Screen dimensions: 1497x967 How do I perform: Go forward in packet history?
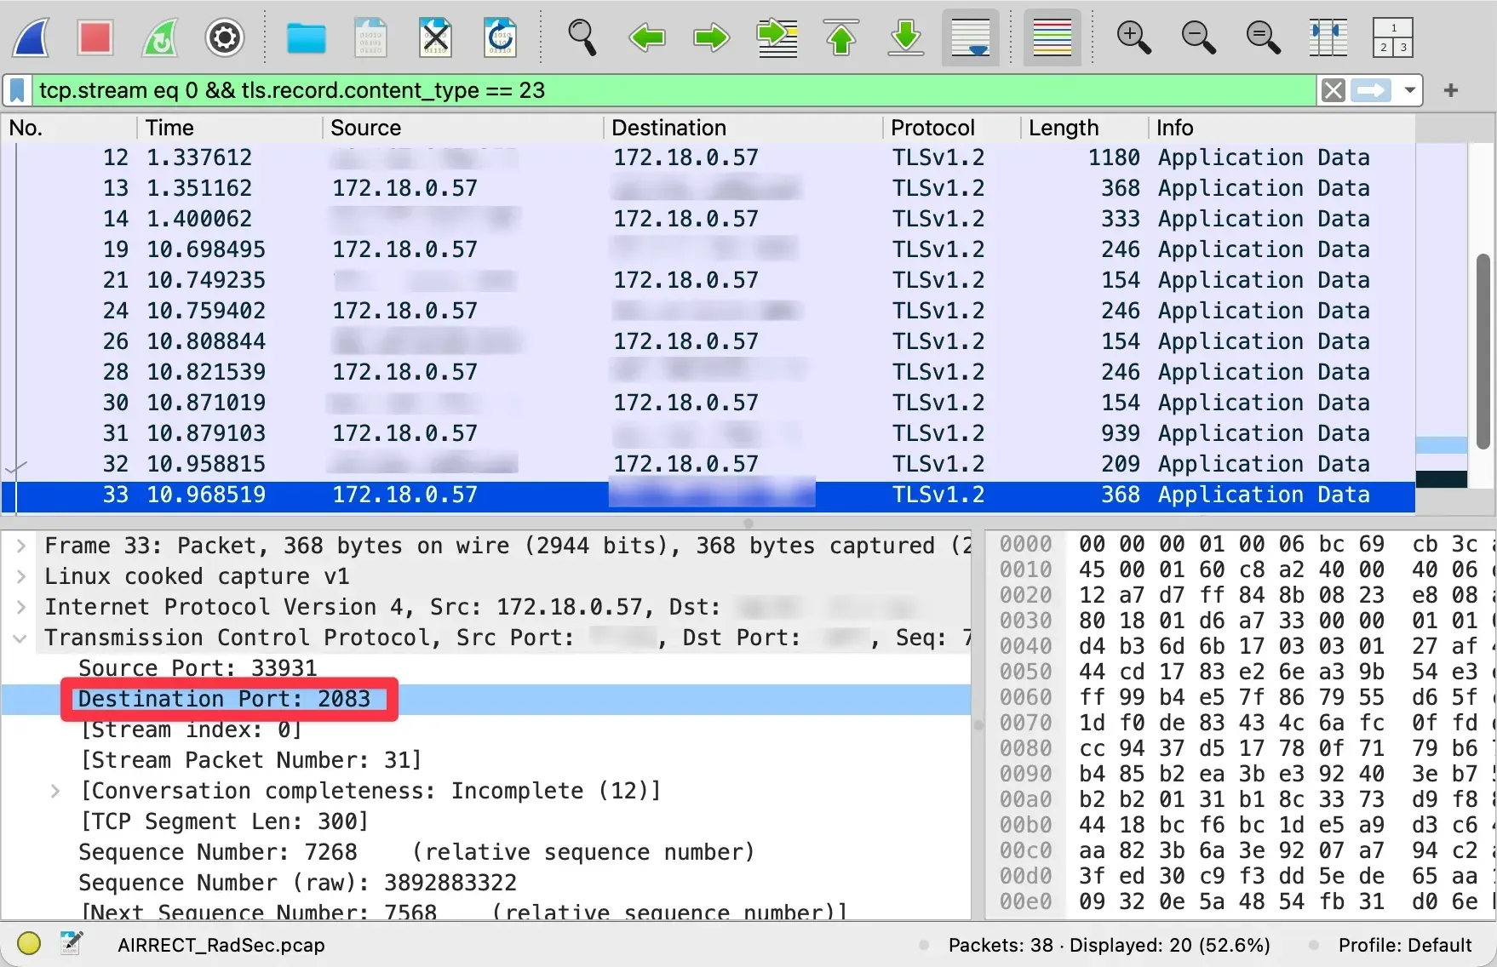711,37
